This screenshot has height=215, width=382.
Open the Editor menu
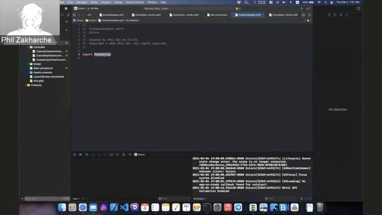coord(94,2)
